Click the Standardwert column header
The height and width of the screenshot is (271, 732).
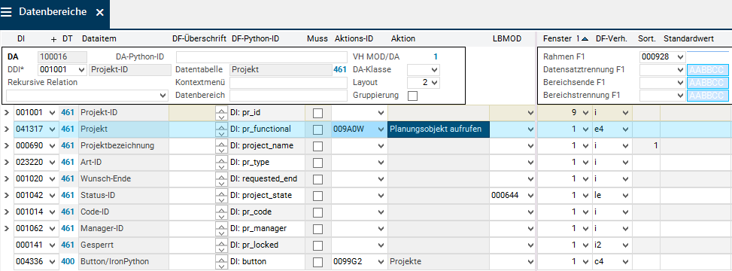688,39
